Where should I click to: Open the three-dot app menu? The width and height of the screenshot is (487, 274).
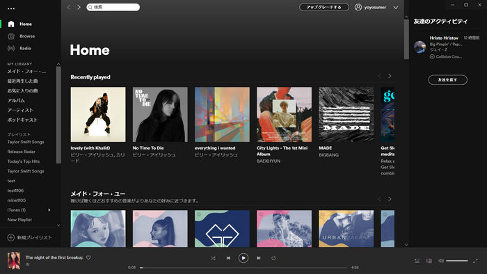coord(11,8)
